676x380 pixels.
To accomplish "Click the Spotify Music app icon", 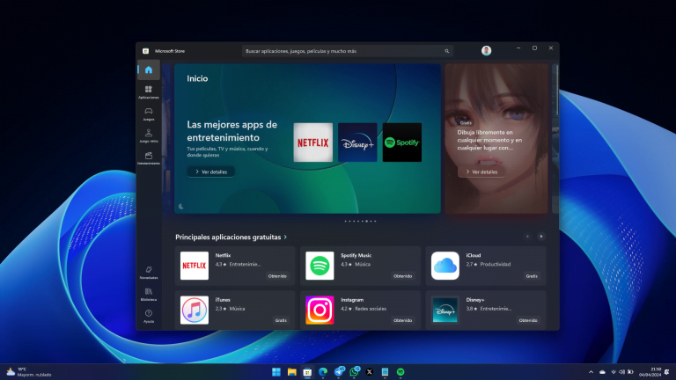I will coord(320,266).
